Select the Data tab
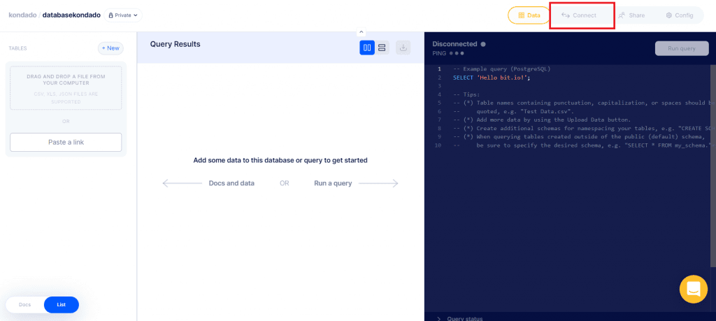Image resolution: width=716 pixels, height=321 pixels. click(x=529, y=15)
